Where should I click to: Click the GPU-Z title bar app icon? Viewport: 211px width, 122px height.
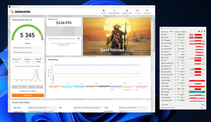161,28
